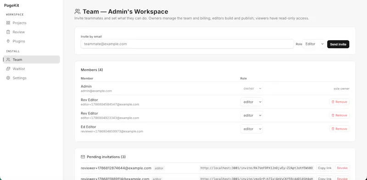Click the Ed Editor member name

89,127
